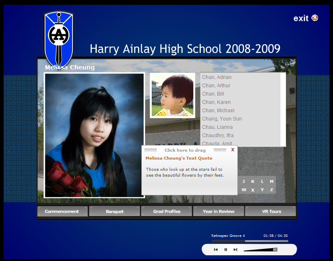Select Chan, Adrian from the list
The height and width of the screenshot is (261, 333).
[x=217, y=77]
